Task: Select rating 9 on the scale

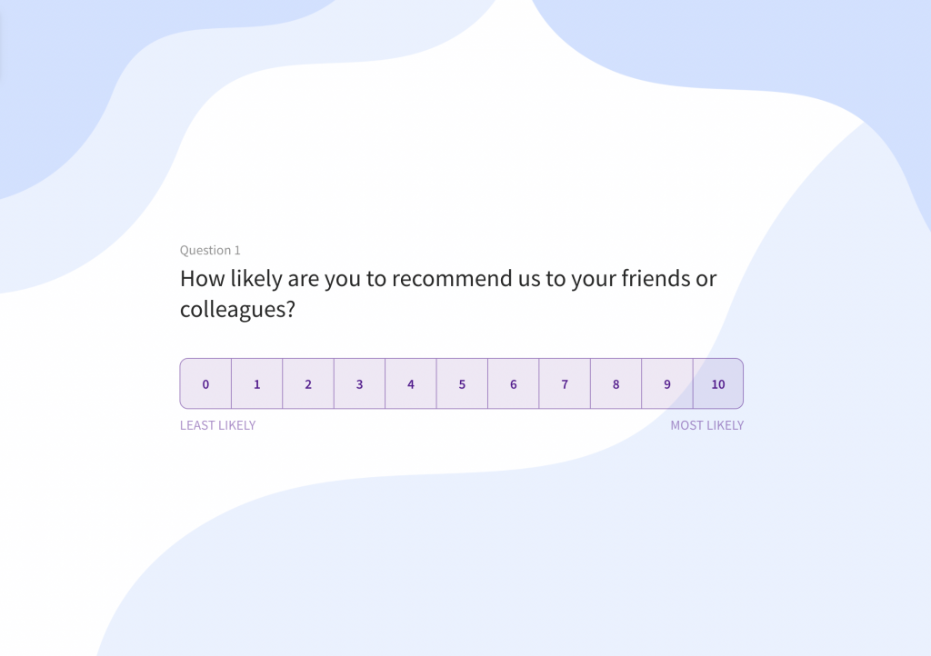Action: pos(667,384)
